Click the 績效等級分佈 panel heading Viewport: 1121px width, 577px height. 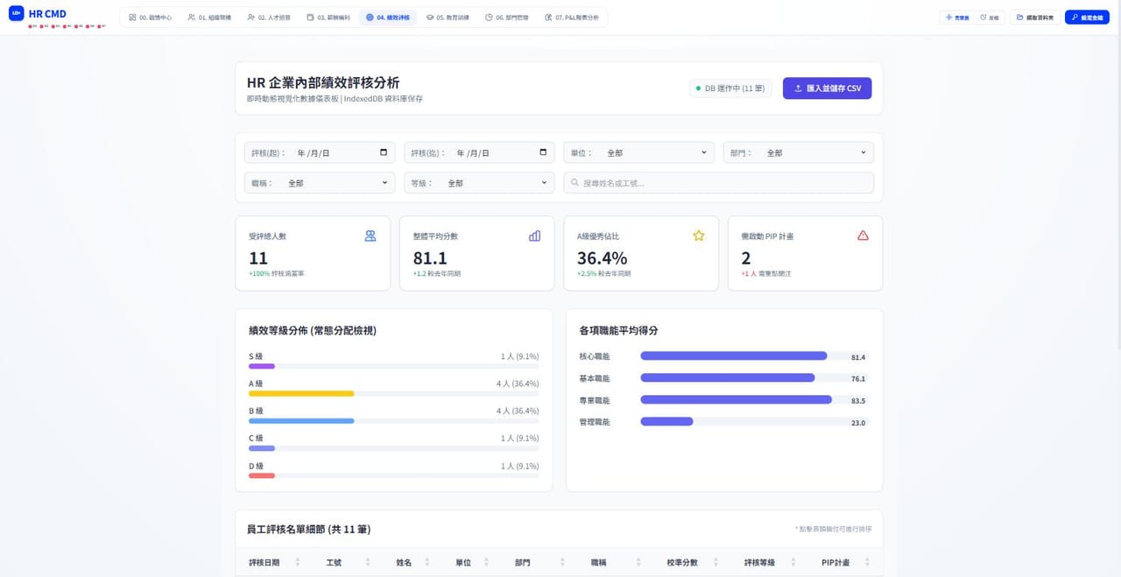pyautogui.click(x=313, y=330)
